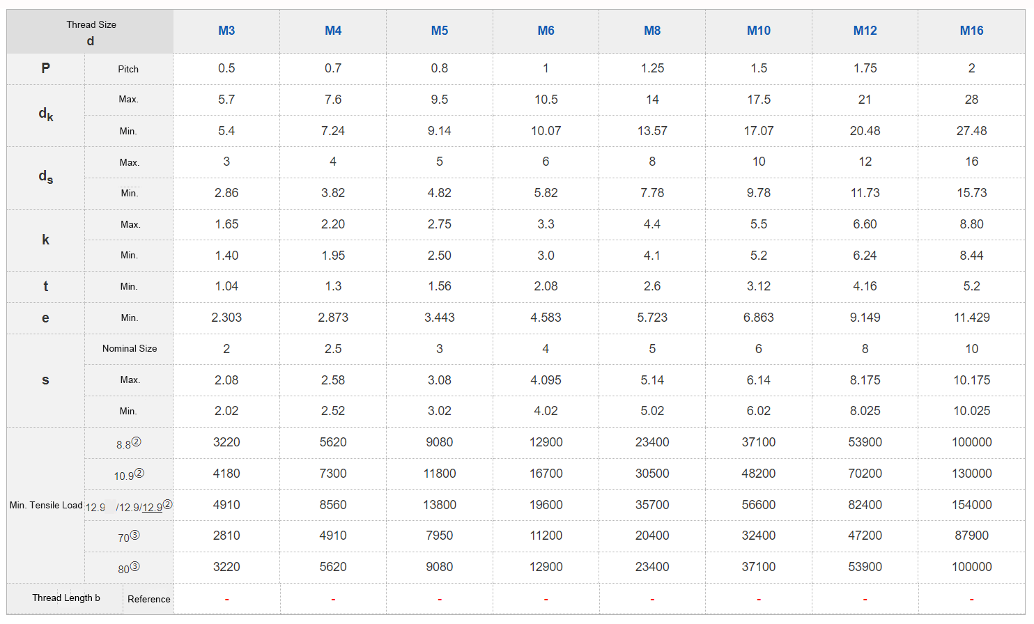This screenshot has height=624, width=1034.
Task: Select the 10.9 grade row label
Action: 129,475
